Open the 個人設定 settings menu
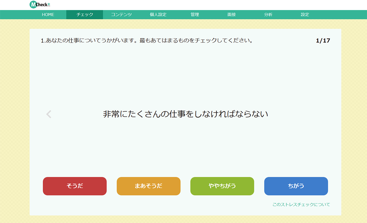Image resolution: width=367 pixels, height=223 pixels. click(158, 14)
